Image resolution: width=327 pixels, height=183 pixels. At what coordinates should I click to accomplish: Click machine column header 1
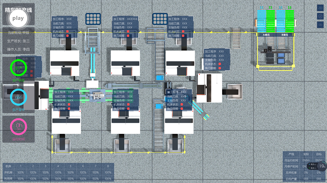point(21,166)
